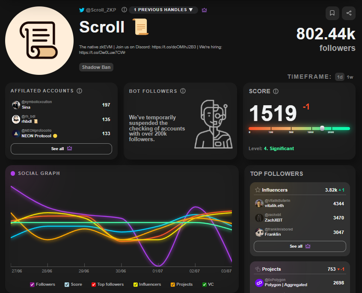Screen dimensions: 362x293
Task: Click Polygon's score 2698
Action: 338,283
